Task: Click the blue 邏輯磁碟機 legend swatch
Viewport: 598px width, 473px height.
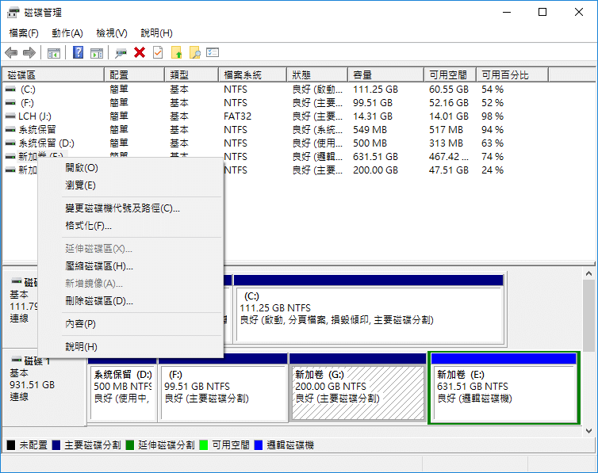Action: pos(259,444)
